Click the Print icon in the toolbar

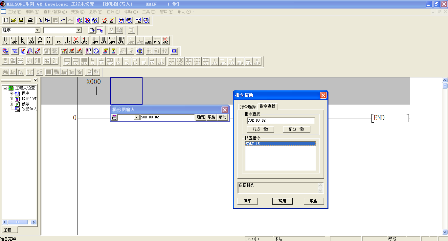point(31,20)
